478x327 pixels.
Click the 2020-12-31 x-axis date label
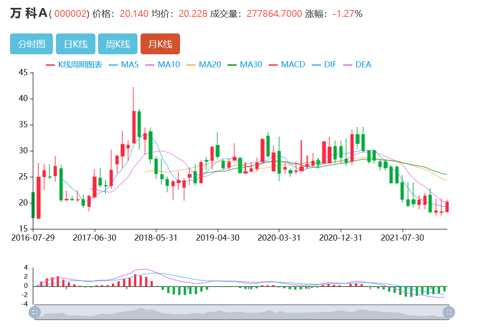340,238
